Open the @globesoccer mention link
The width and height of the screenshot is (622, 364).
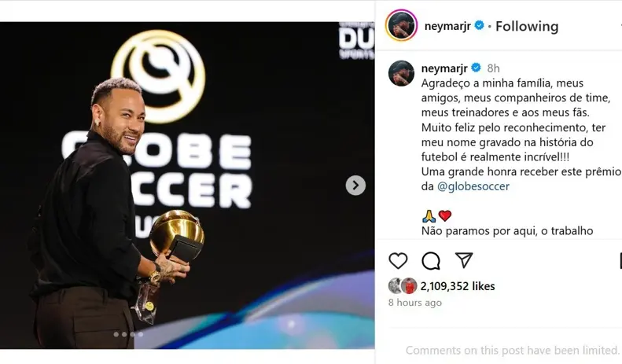pyautogui.click(x=473, y=186)
